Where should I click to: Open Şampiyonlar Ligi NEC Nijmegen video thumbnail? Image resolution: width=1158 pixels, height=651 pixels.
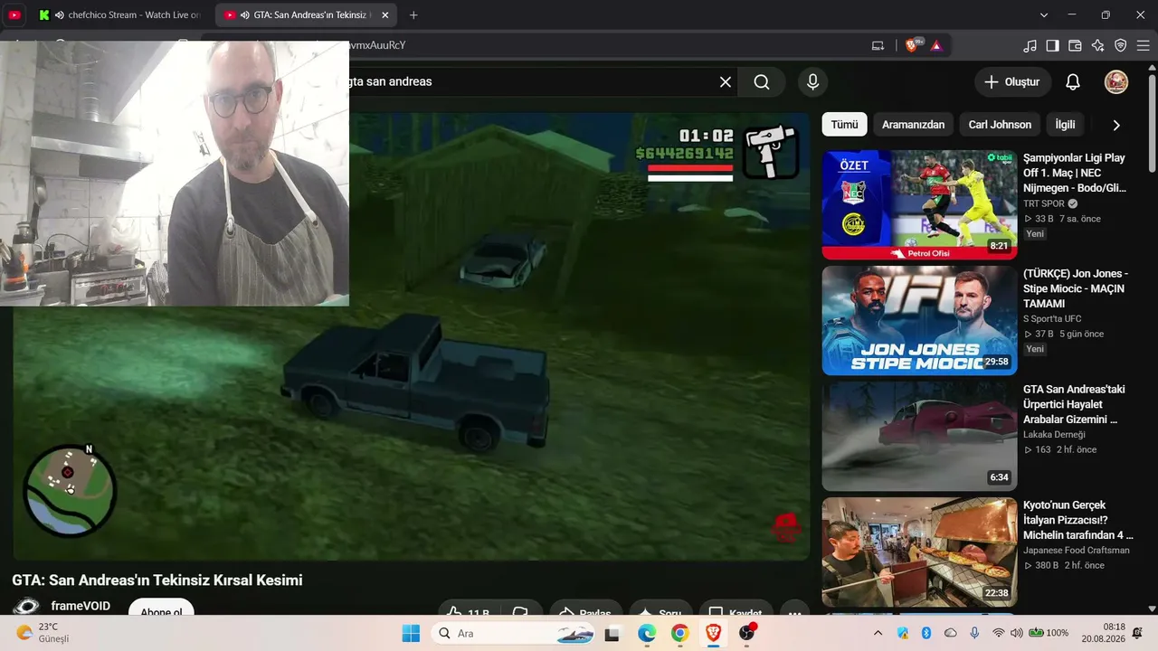coord(919,204)
